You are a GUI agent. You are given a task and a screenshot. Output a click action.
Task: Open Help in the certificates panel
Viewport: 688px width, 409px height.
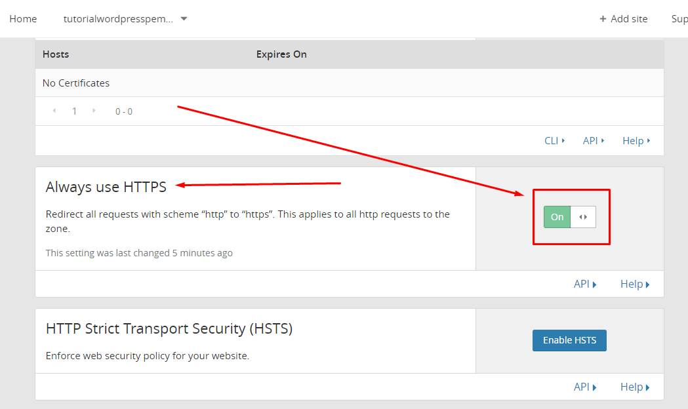point(636,141)
